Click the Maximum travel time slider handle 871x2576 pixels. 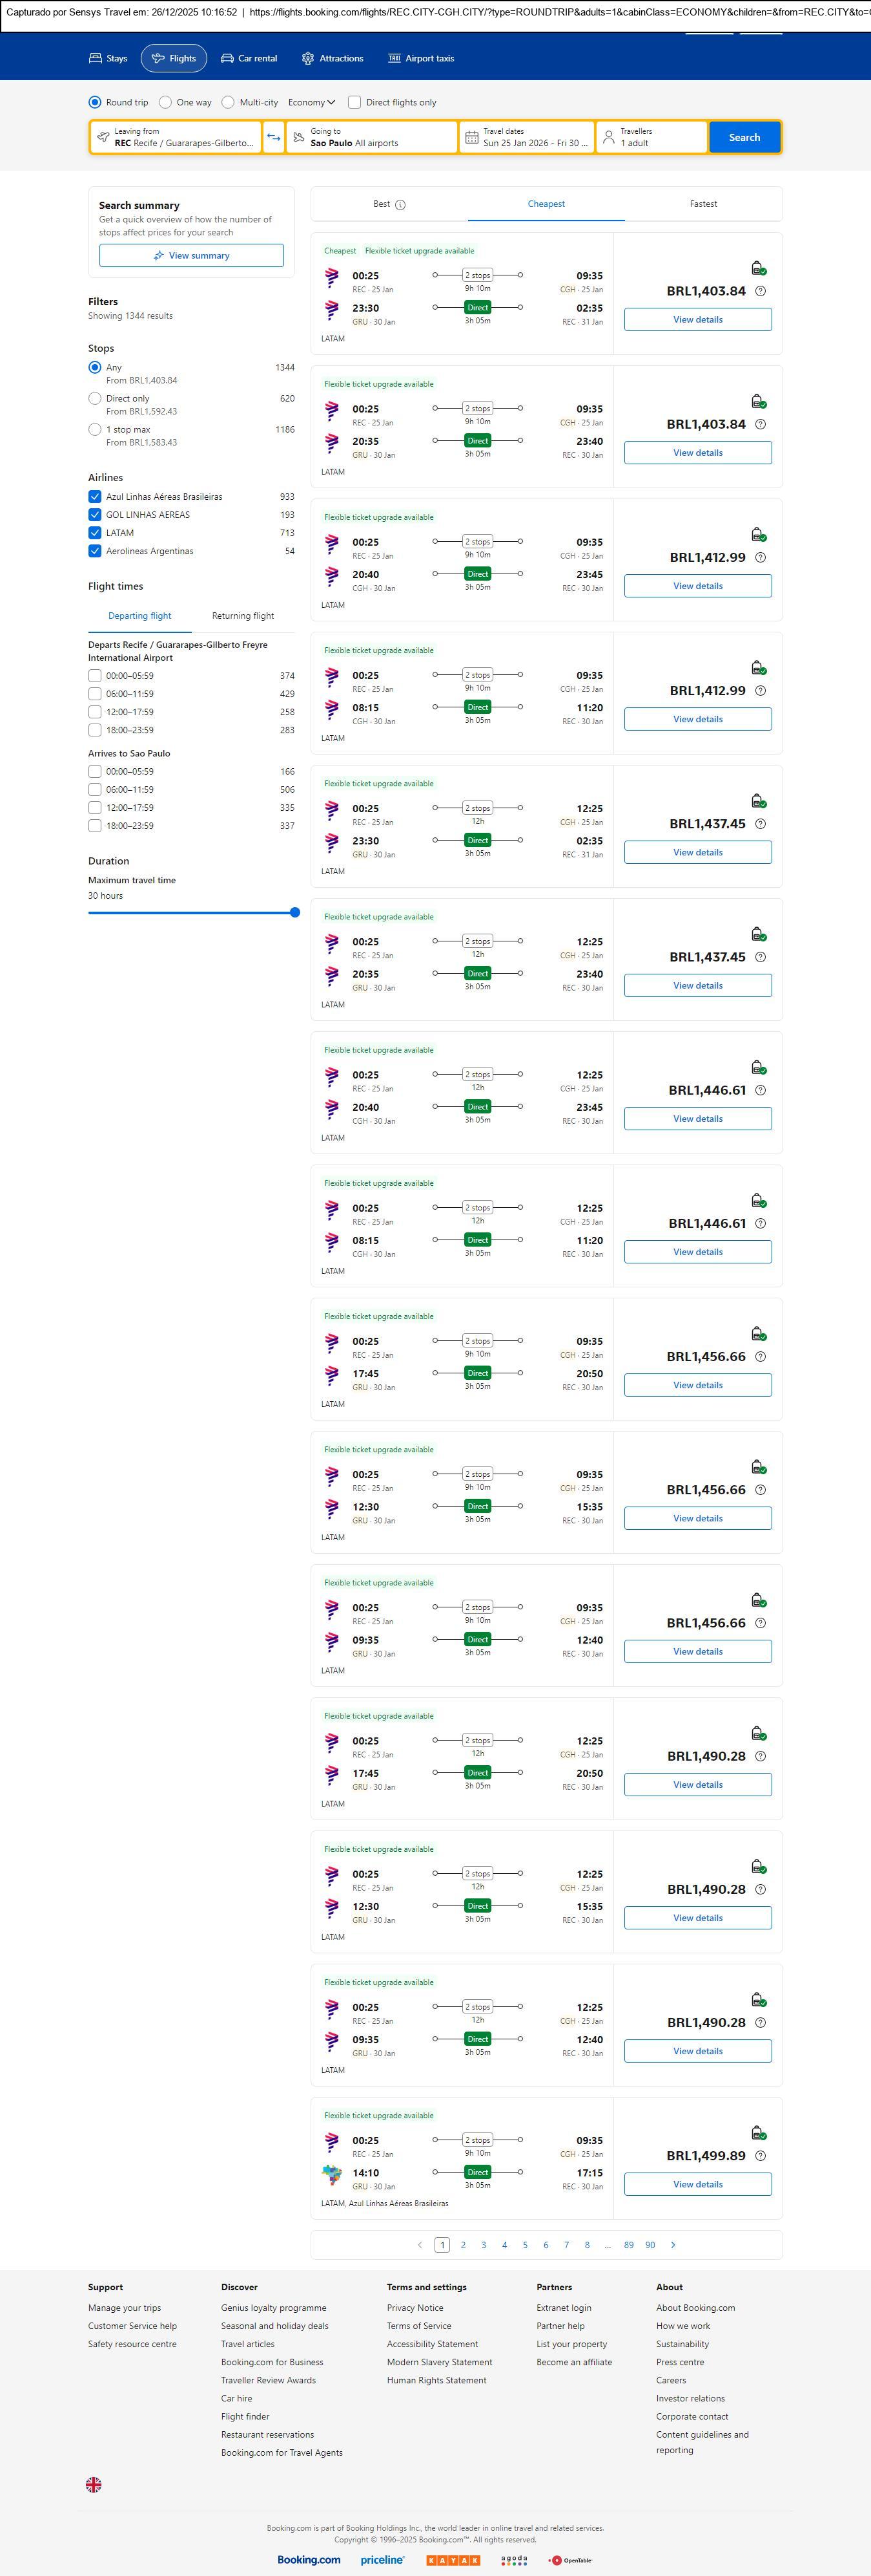click(294, 912)
